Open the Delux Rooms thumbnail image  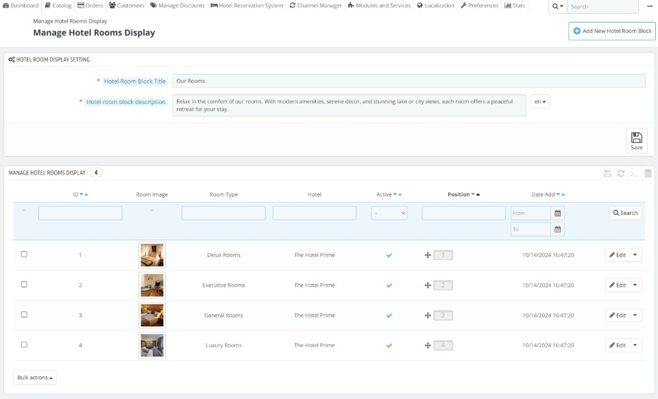click(152, 255)
